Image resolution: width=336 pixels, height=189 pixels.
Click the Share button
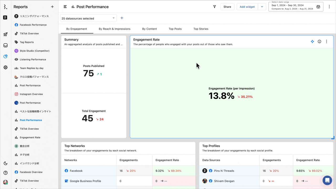coord(227,7)
